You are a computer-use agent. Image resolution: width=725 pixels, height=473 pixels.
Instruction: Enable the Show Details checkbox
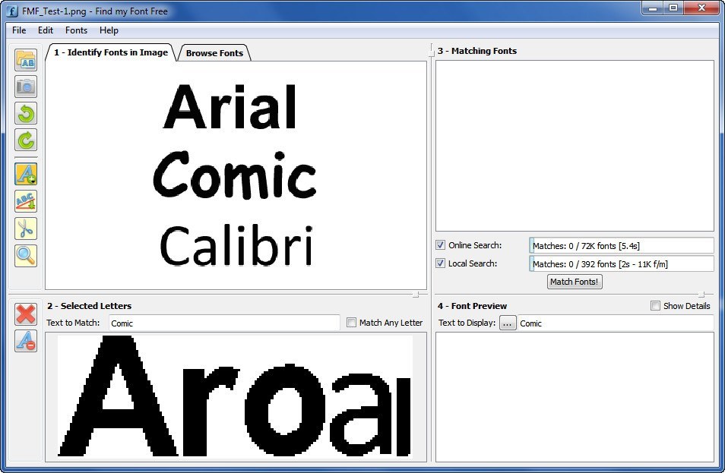coord(655,306)
